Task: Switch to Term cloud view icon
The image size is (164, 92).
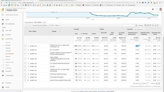Action: coord(155,25)
